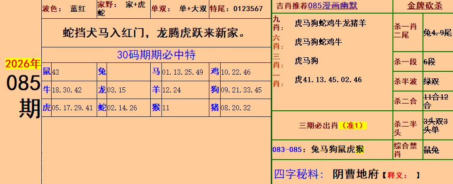The height and width of the screenshot is (184, 453).
Task: Click the 鼠兔 value
Action: (x=431, y=150)
